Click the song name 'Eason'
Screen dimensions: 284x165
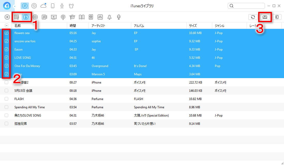pos(19,49)
